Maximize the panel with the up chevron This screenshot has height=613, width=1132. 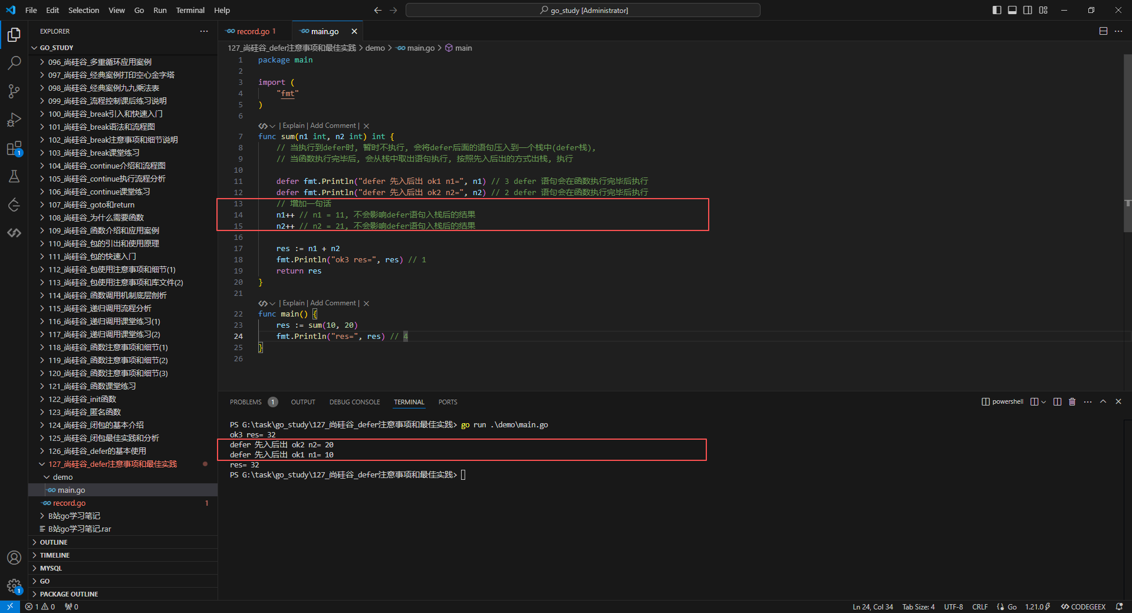pos(1103,402)
